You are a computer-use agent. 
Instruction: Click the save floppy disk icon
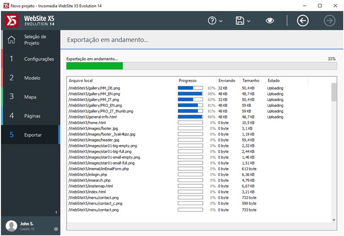[x=240, y=21]
